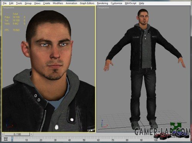Step time slider forward with right arrow
Viewport: 192px width, 143px height.
pyautogui.click(x=31, y=134)
